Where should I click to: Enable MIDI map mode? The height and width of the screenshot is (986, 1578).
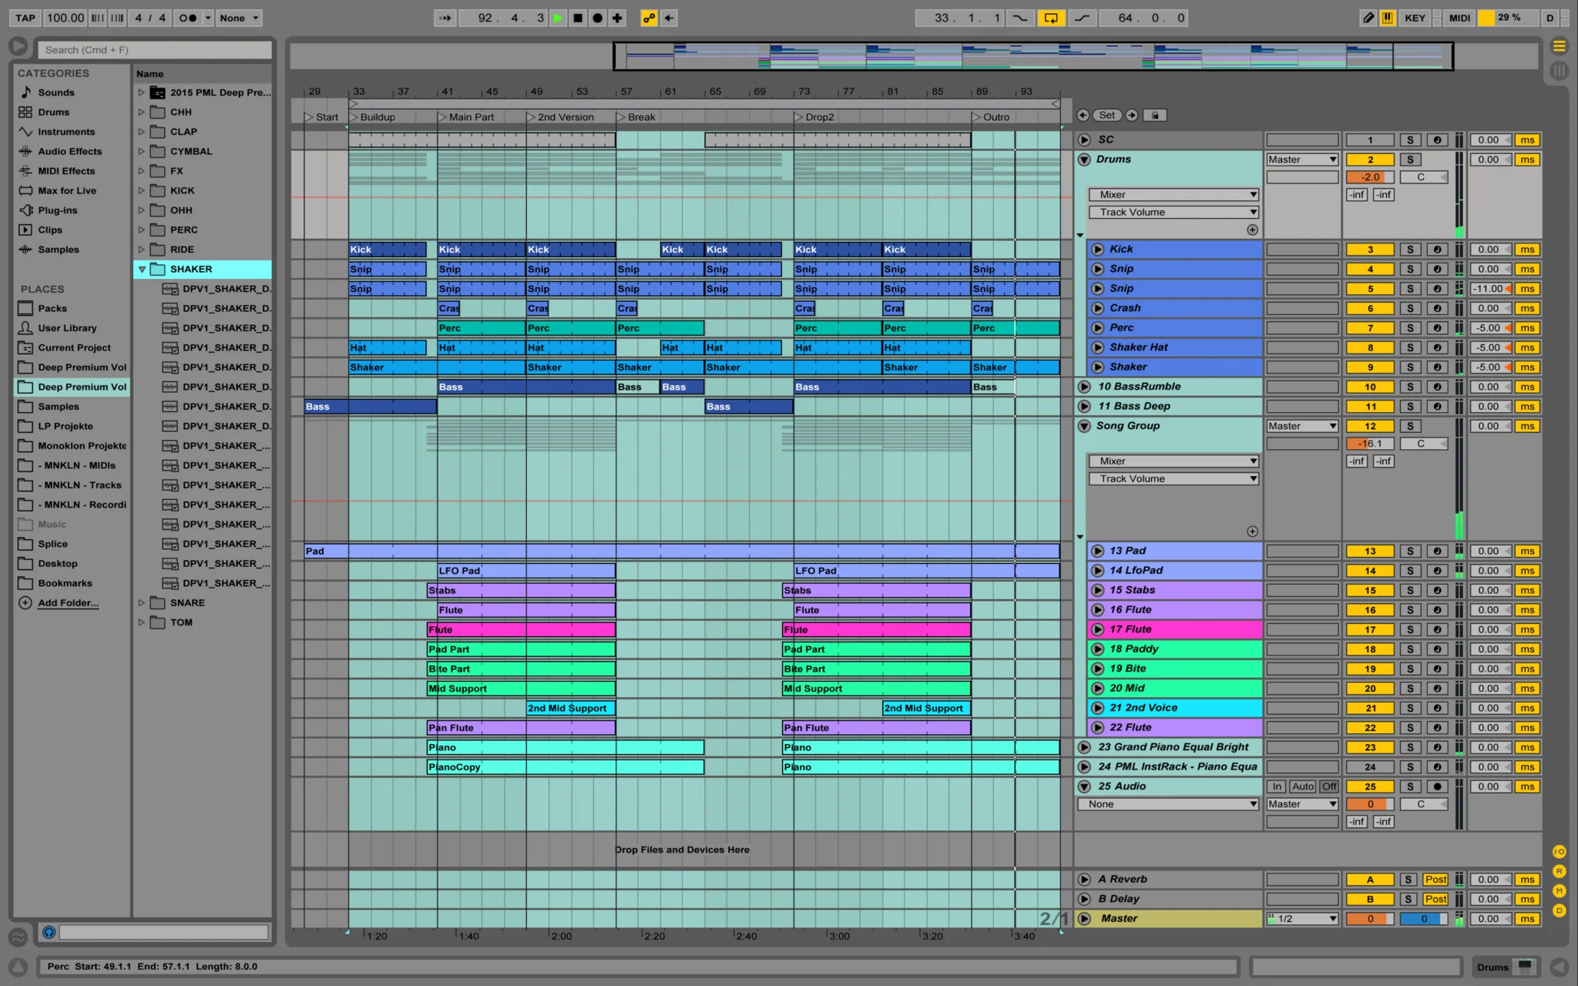tap(1459, 18)
